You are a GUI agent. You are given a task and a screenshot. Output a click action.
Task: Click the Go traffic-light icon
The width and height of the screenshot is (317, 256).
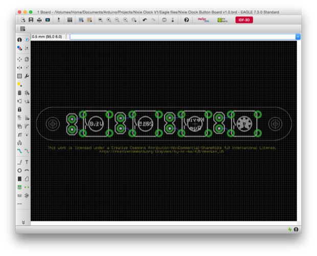[173, 20]
